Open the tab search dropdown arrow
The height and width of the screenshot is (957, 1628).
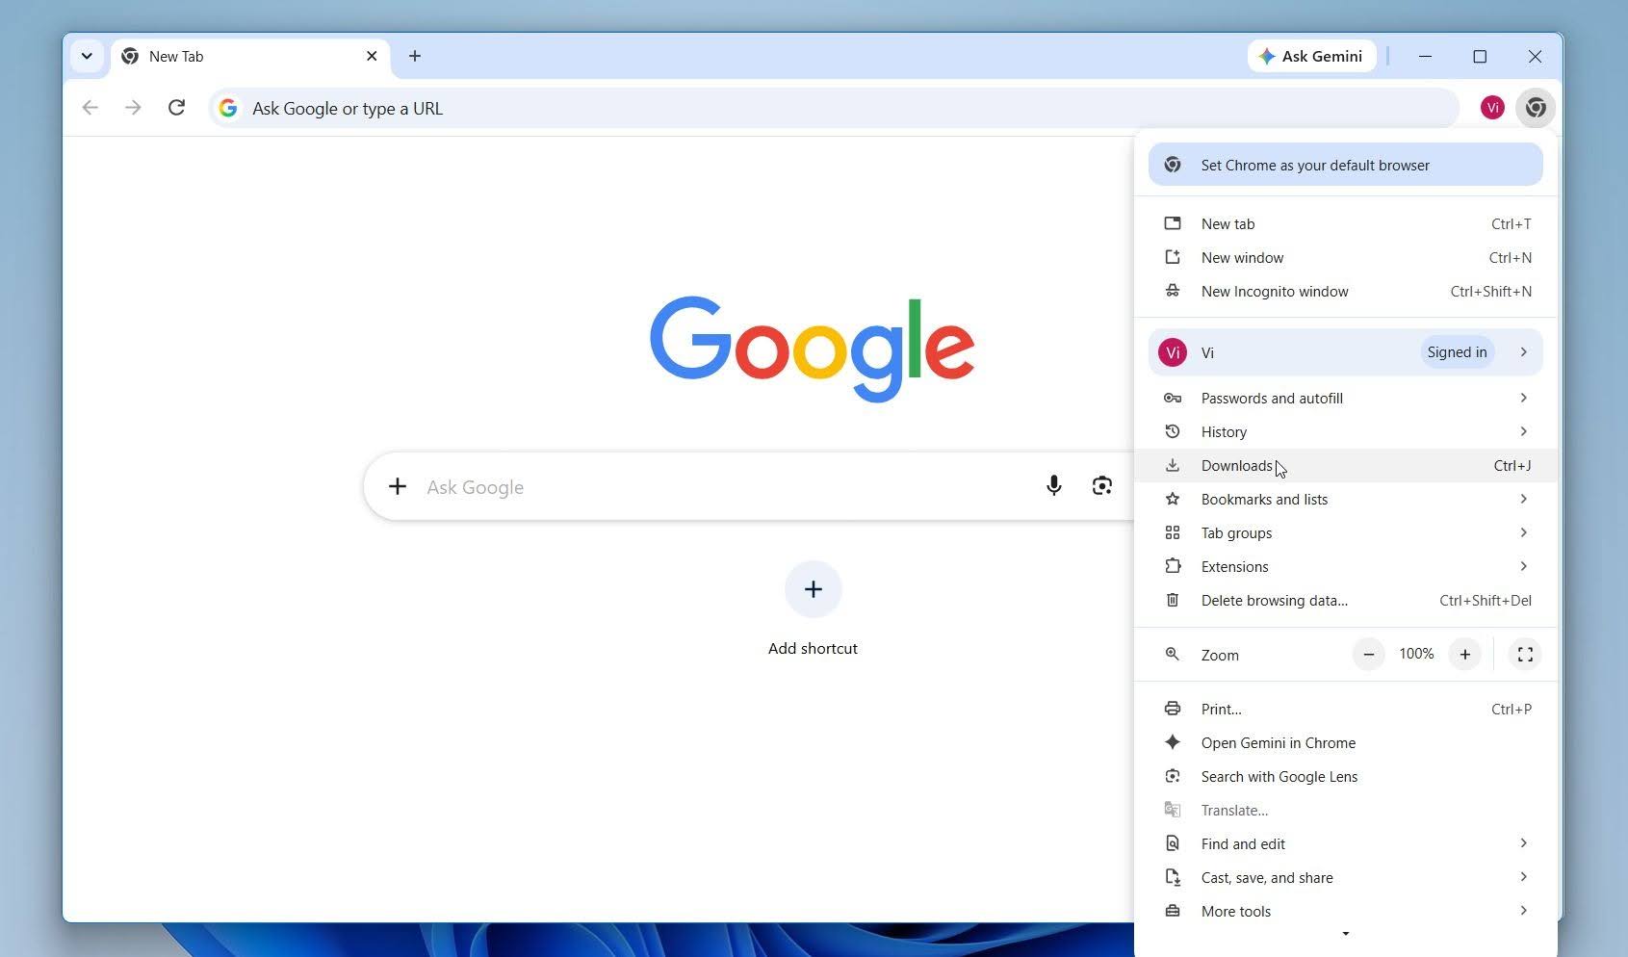pos(87,56)
